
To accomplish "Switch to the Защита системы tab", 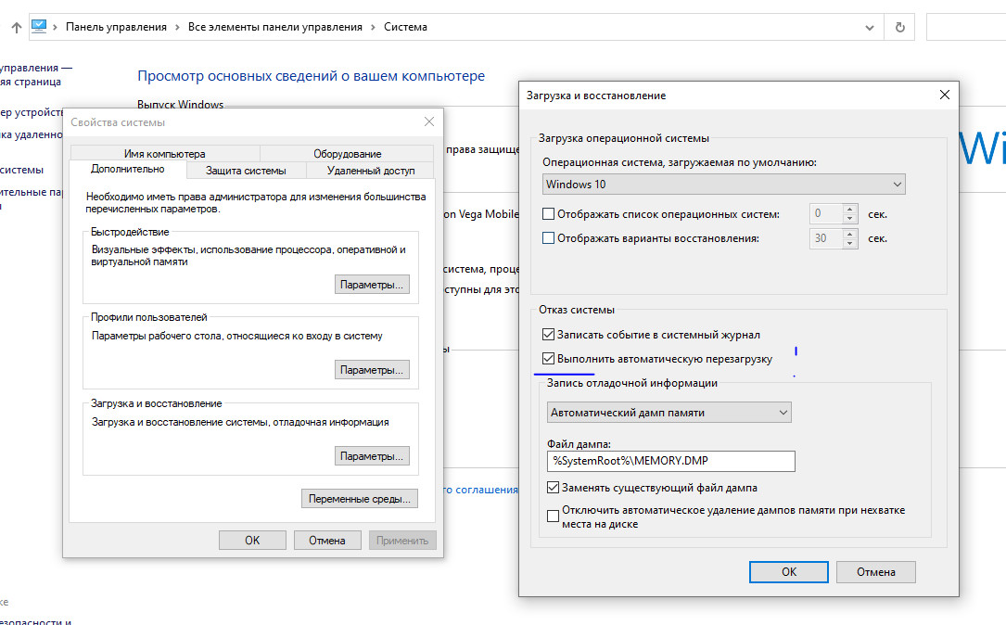I will point(246,171).
